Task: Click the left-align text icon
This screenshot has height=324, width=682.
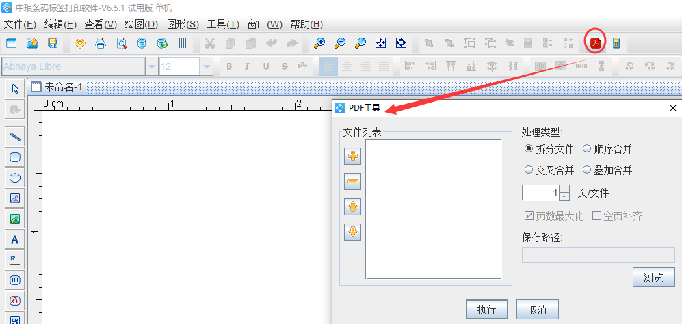Action: click(328, 66)
